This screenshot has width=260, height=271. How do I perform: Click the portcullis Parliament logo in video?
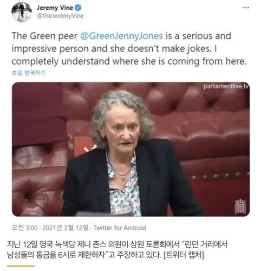point(240,206)
